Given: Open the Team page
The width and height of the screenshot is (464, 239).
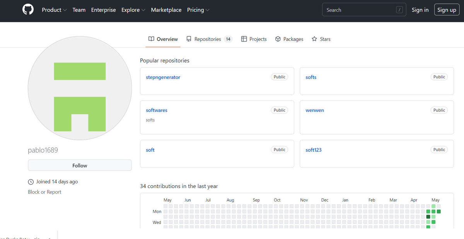Looking at the screenshot, I should [79, 10].
